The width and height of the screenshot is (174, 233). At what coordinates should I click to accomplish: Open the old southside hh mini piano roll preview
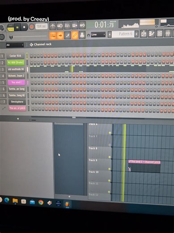click(102, 69)
